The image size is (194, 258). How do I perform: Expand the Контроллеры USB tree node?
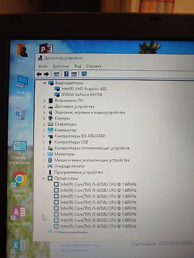pos(44,142)
